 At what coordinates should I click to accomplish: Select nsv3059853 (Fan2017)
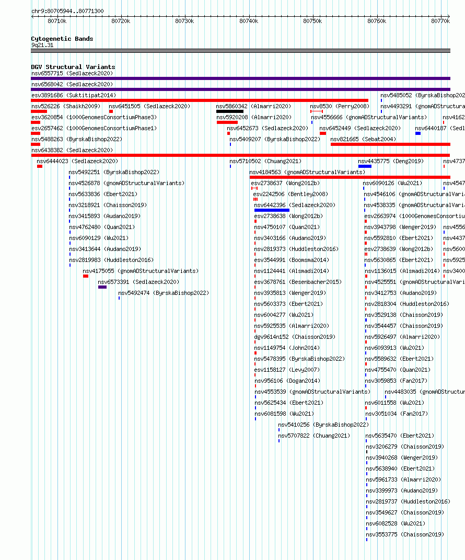tap(396, 381)
